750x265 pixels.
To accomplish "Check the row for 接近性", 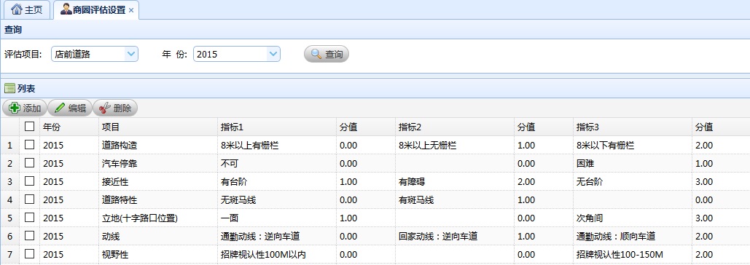I will pos(30,181).
